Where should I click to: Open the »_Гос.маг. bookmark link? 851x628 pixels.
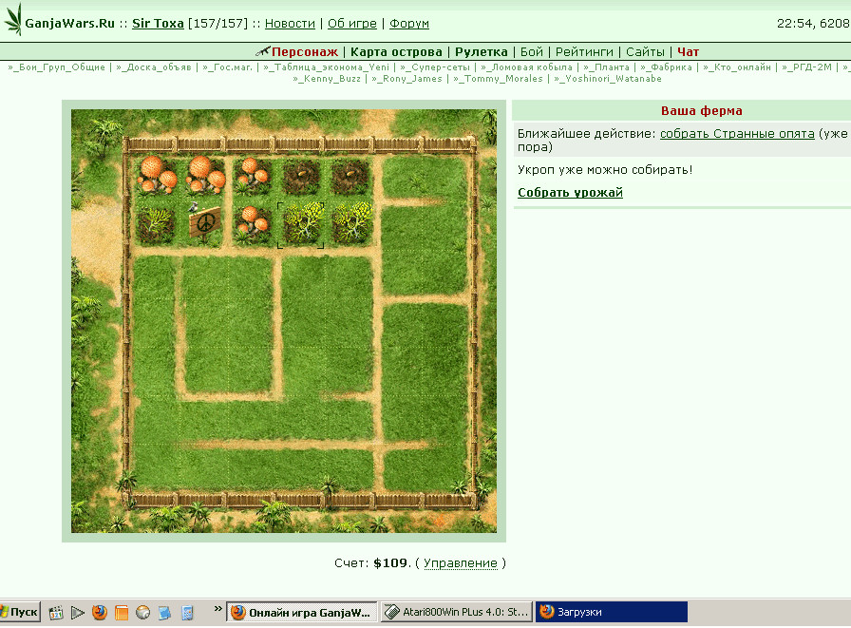click(x=227, y=67)
